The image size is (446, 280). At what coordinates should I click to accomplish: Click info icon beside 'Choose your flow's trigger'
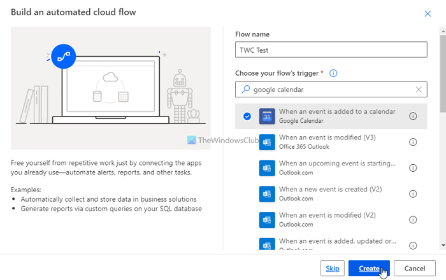click(x=333, y=73)
